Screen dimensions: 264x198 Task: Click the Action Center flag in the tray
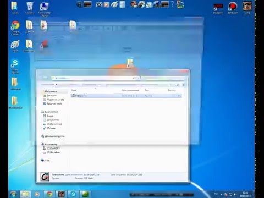coord(226,194)
